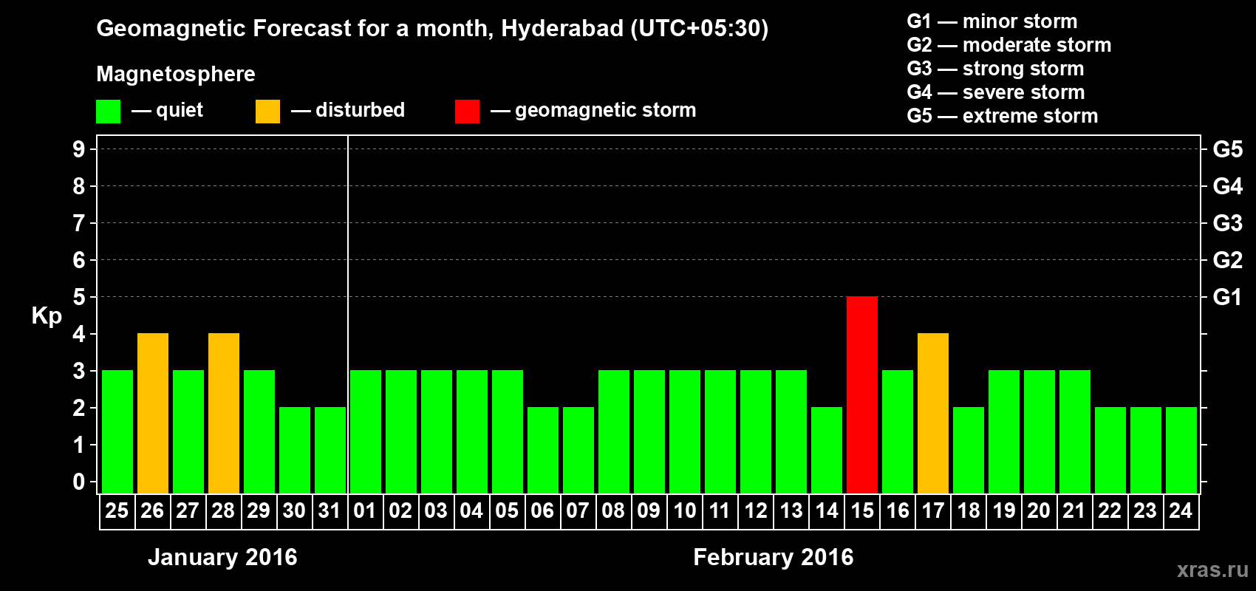Screen dimensions: 1256x591
Task: Click date label 21 on the axis
Action: [1074, 511]
